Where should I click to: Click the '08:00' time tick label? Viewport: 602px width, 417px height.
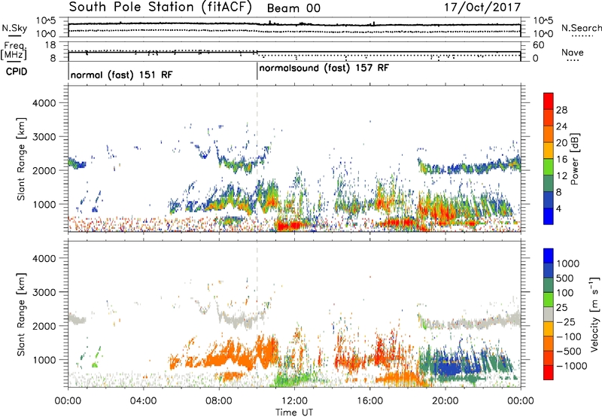pos(219,401)
